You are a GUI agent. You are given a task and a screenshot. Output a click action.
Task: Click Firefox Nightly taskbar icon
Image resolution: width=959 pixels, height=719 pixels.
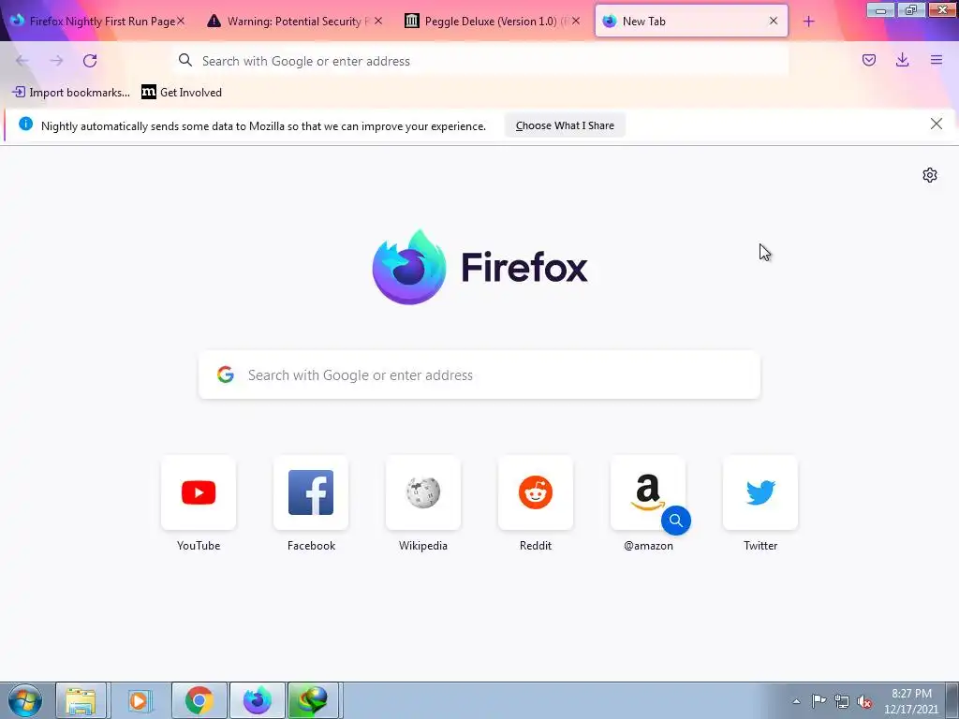[x=257, y=700]
